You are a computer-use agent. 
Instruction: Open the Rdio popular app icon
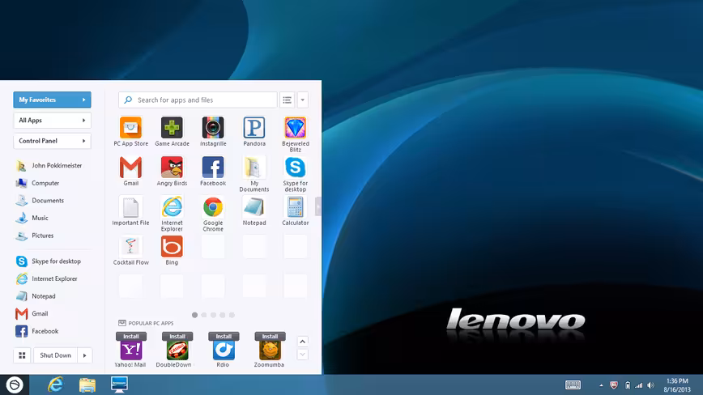click(x=224, y=350)
